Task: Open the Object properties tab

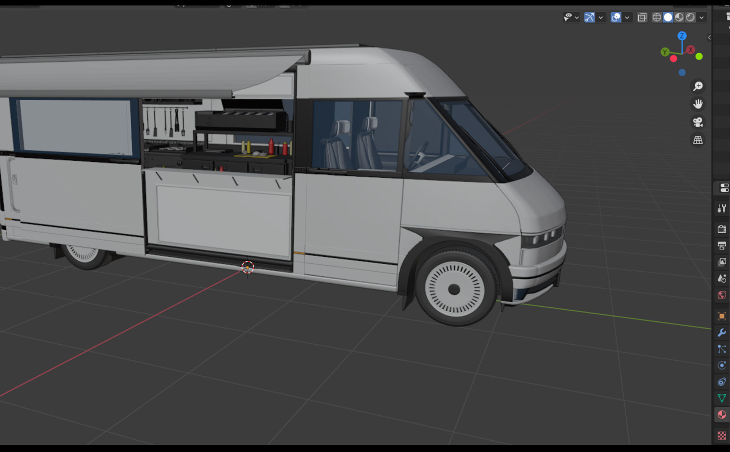Action: coord(722,316)
